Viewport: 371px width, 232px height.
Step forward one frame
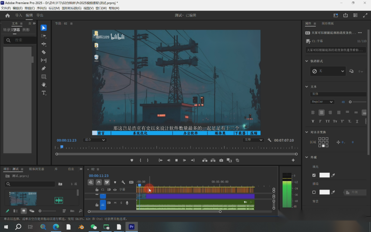coord(185,160)
